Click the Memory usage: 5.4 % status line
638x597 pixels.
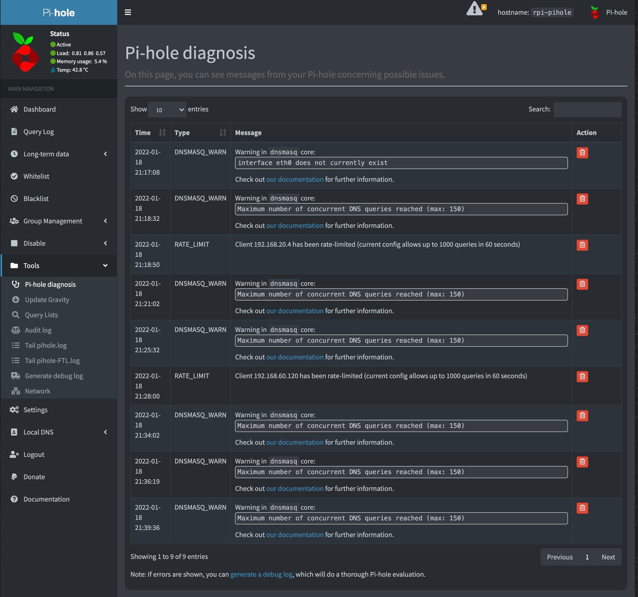(x=79, y=61)
